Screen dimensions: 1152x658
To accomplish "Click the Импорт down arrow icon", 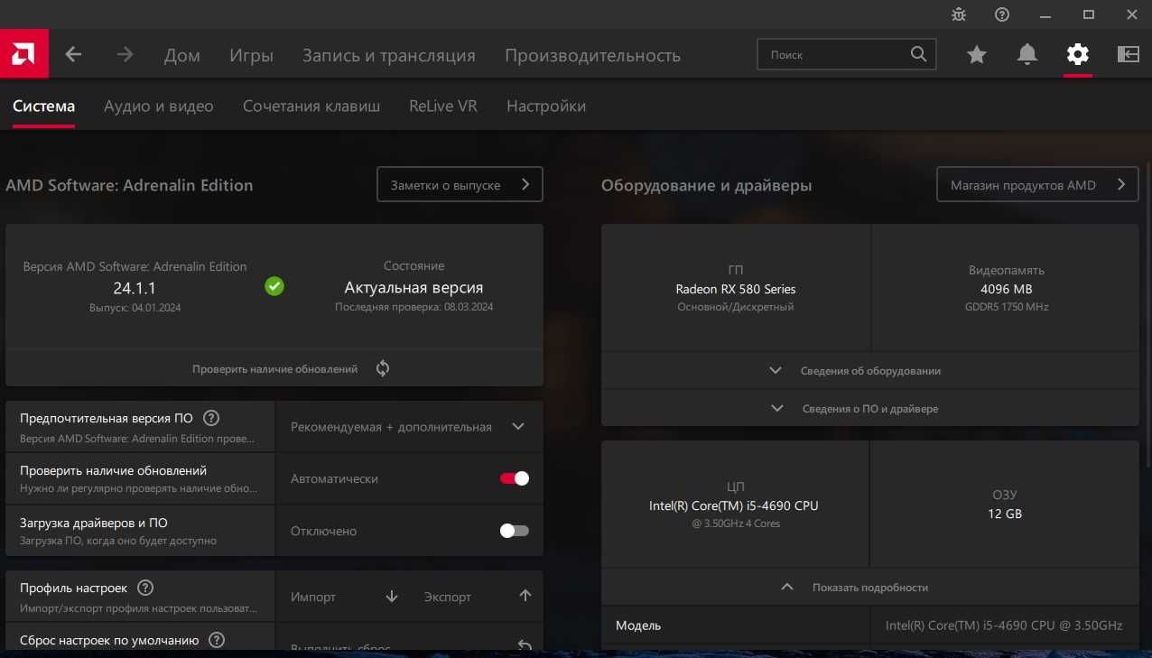I will (392, 596).
